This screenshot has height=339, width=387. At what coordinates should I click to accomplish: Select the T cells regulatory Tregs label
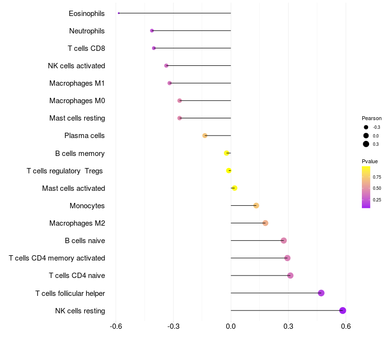coord(65,171)
